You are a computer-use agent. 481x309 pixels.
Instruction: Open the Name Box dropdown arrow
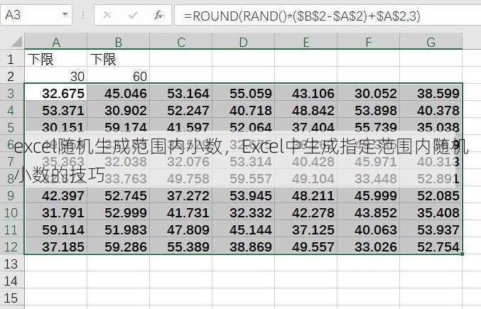[65, 14]
